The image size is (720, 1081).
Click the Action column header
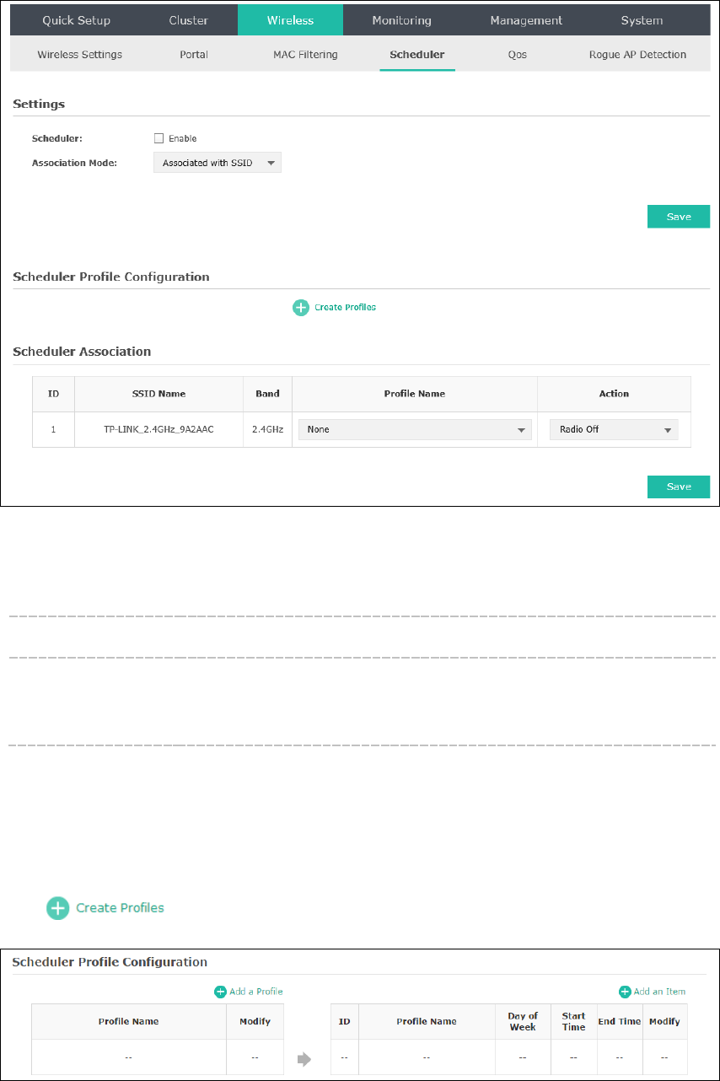614,394
